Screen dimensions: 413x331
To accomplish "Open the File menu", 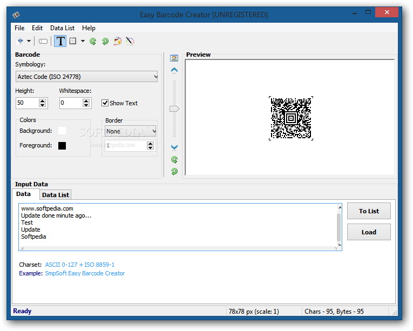I will coord(19,28).
